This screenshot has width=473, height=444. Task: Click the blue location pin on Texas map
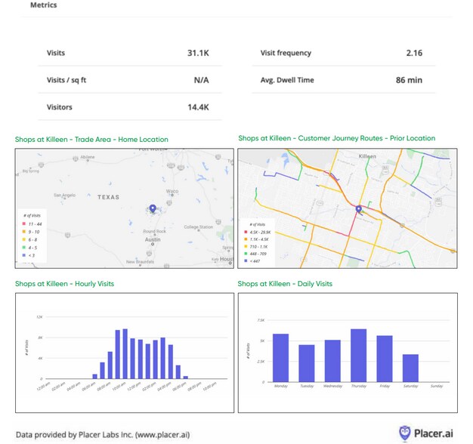(153, 208)
